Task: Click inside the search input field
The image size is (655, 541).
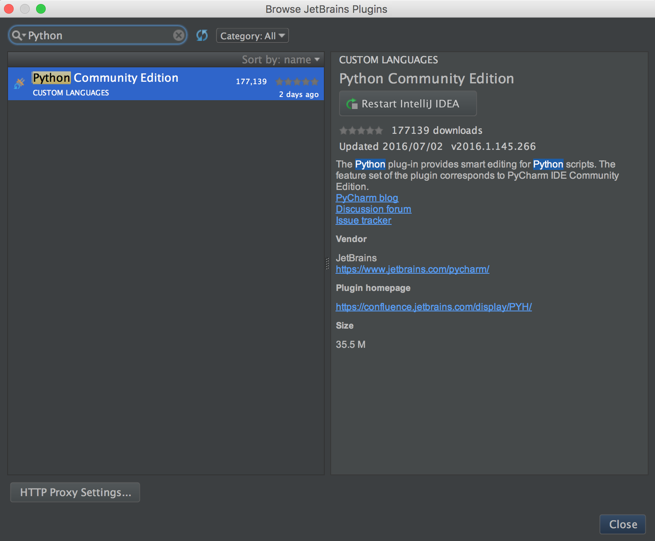Action: [100, 35]
